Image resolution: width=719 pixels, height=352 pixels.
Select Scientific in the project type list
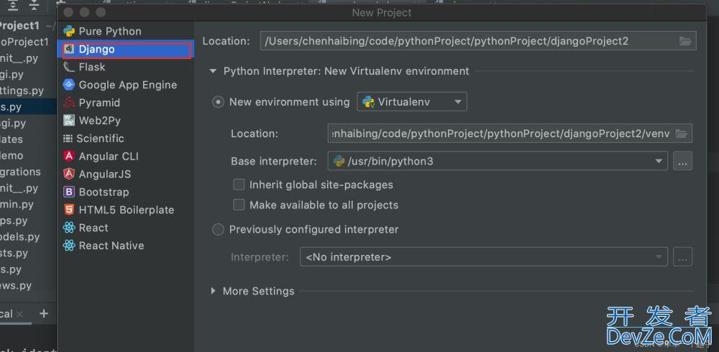100,139
